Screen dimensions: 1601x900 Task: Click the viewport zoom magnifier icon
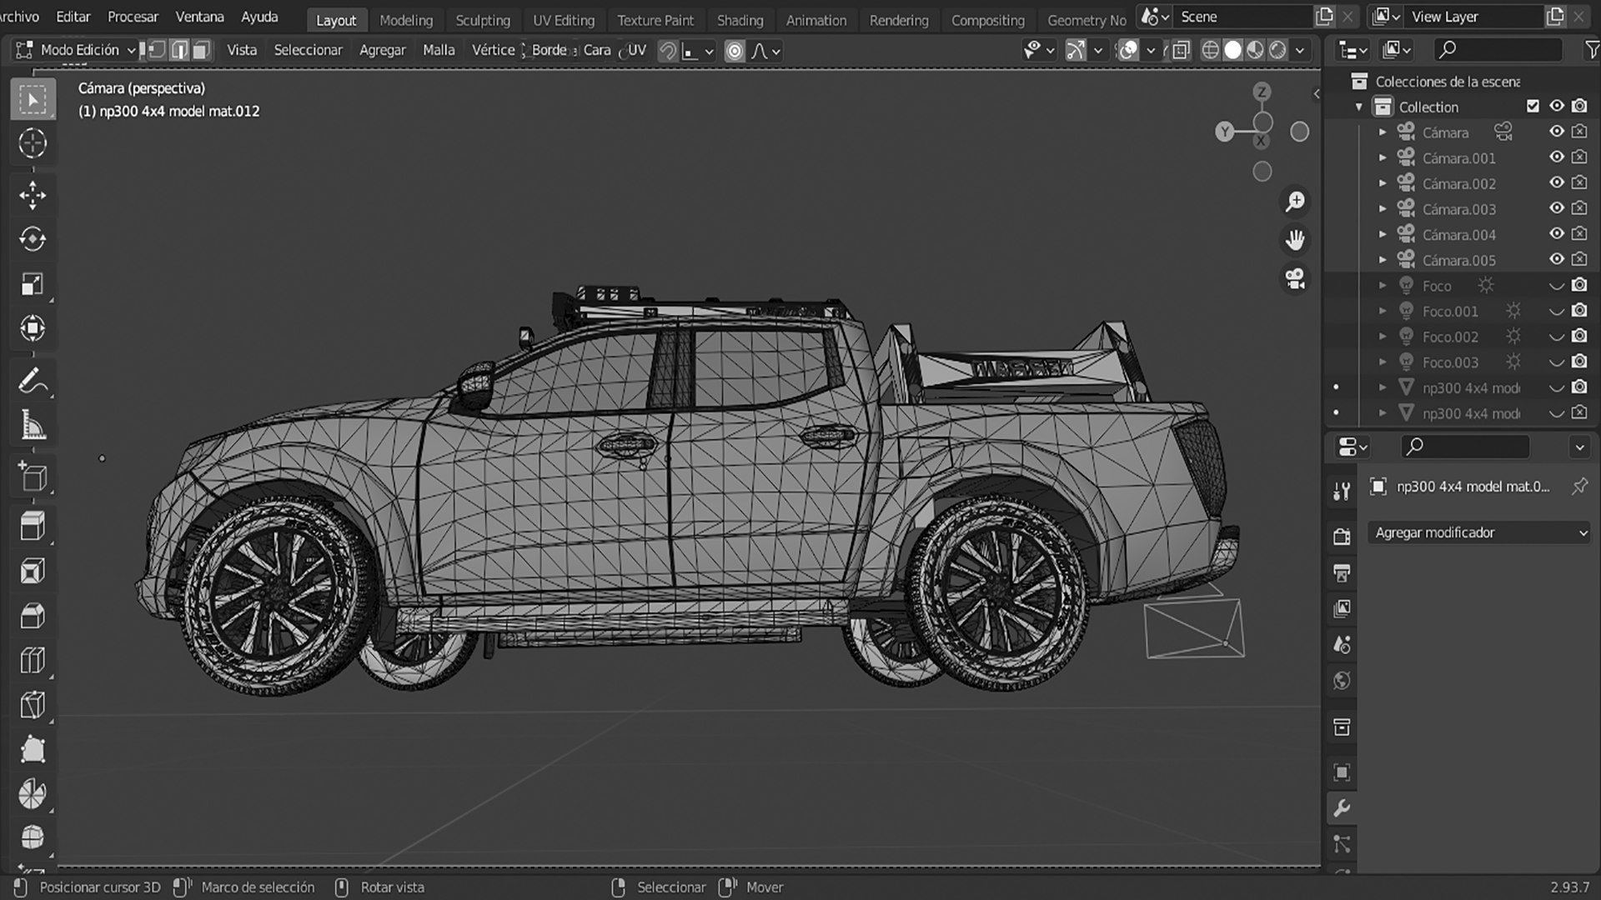tap(1295, 202)
